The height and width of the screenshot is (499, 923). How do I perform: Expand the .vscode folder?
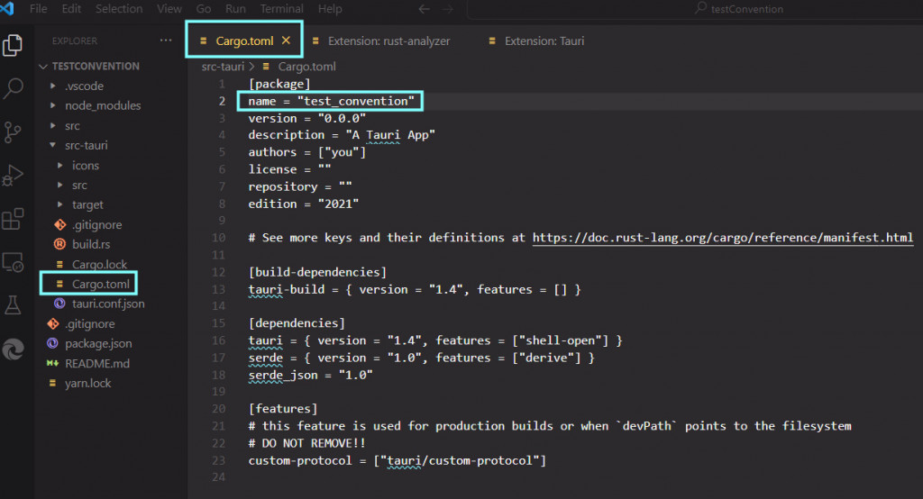[53, 86]
